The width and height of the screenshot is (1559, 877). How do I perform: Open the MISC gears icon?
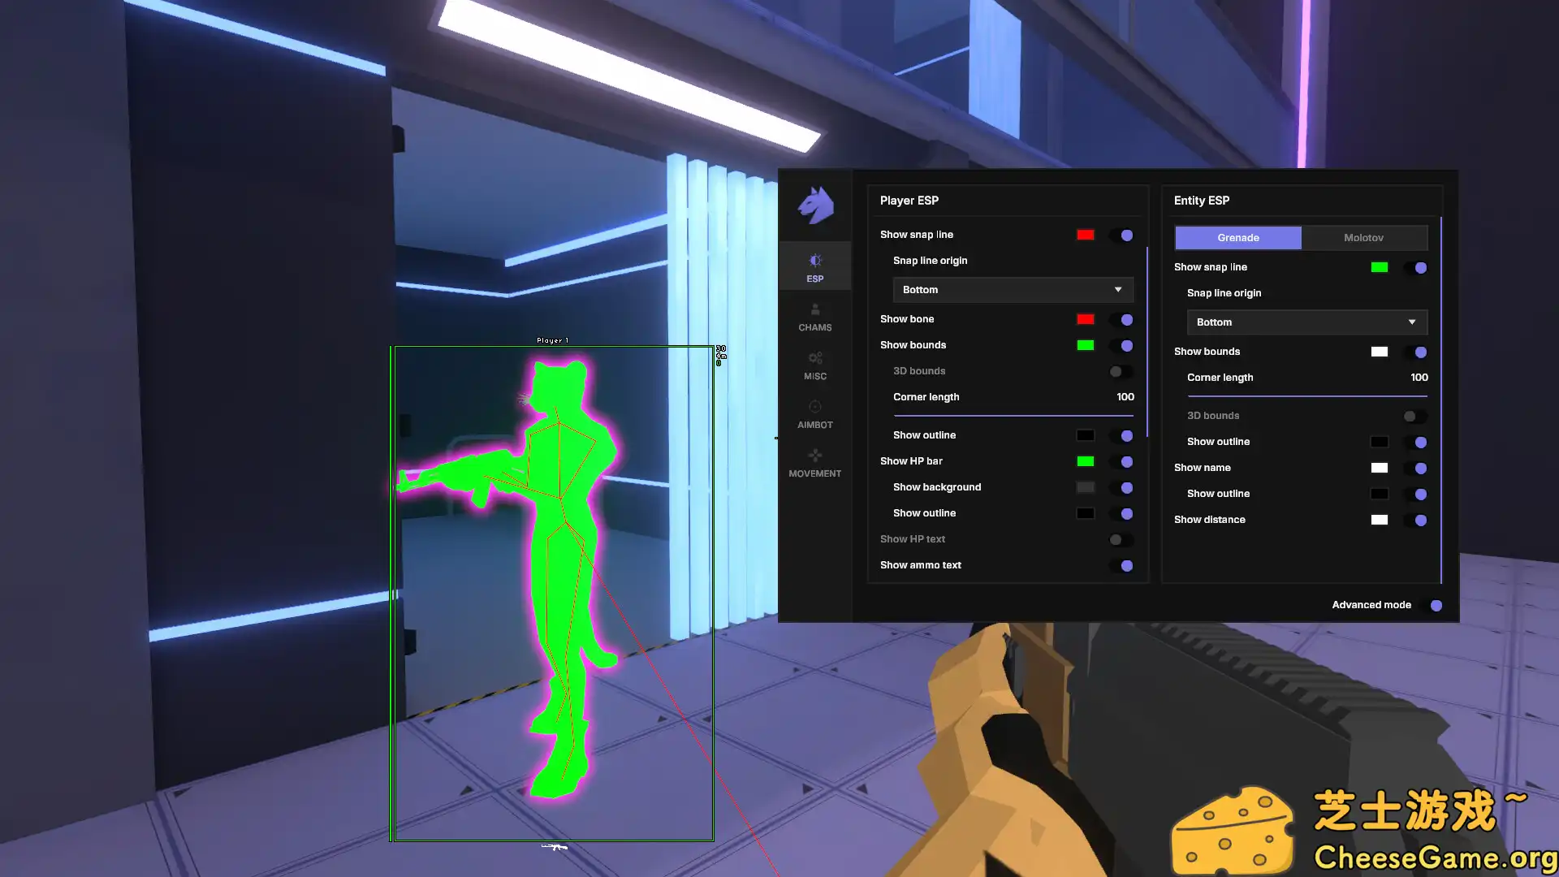point(815,359)
